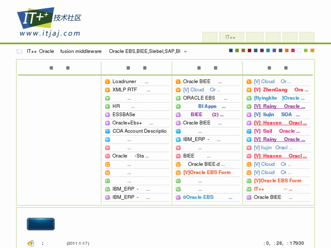Image resolution: width=331 pixels, height=248 pixels.
Task: Choose the white theme color swatch
Action: coord(299,51)
